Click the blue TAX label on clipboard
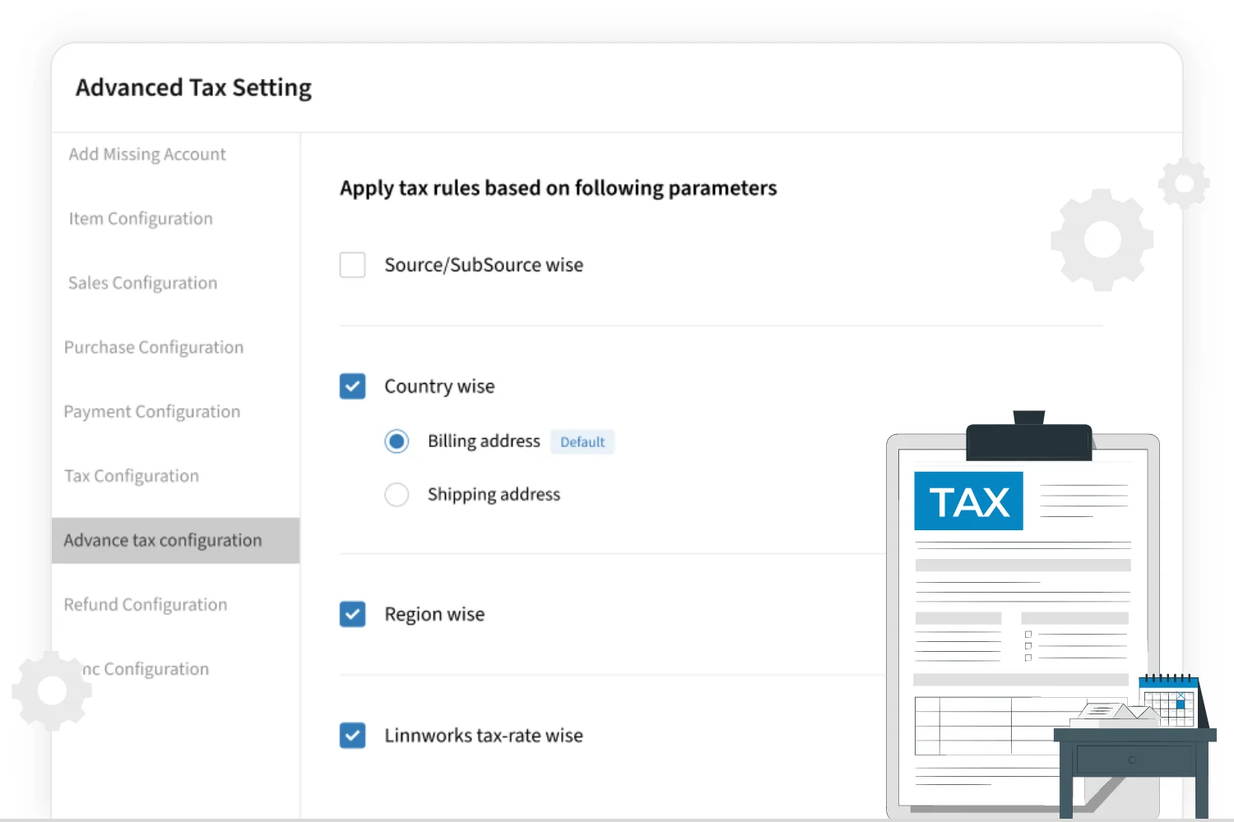Screen dimensions: 1234x822 point(968,501)
